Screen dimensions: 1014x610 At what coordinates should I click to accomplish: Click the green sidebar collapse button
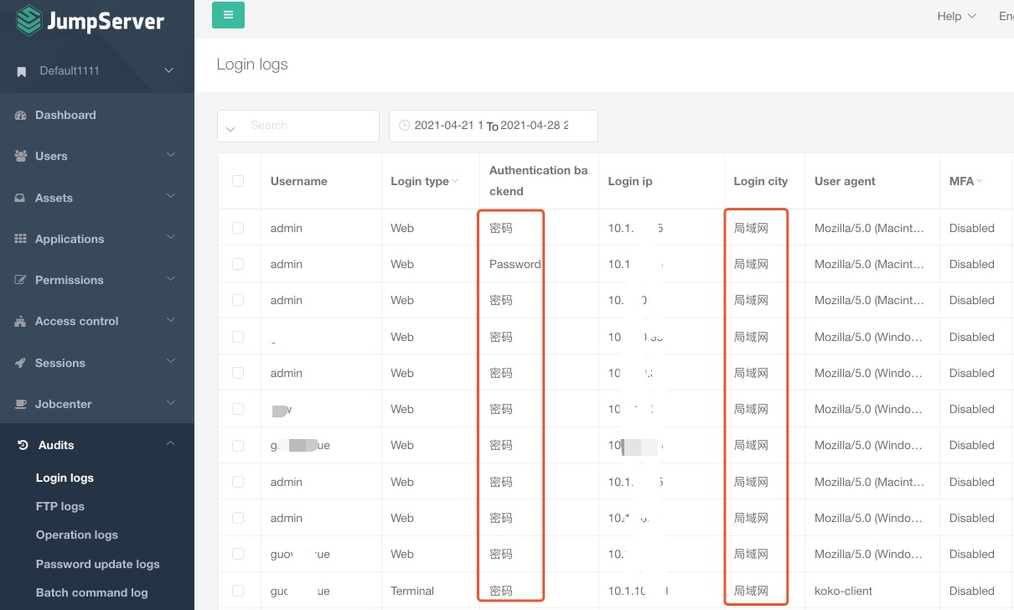coord(228,15)
